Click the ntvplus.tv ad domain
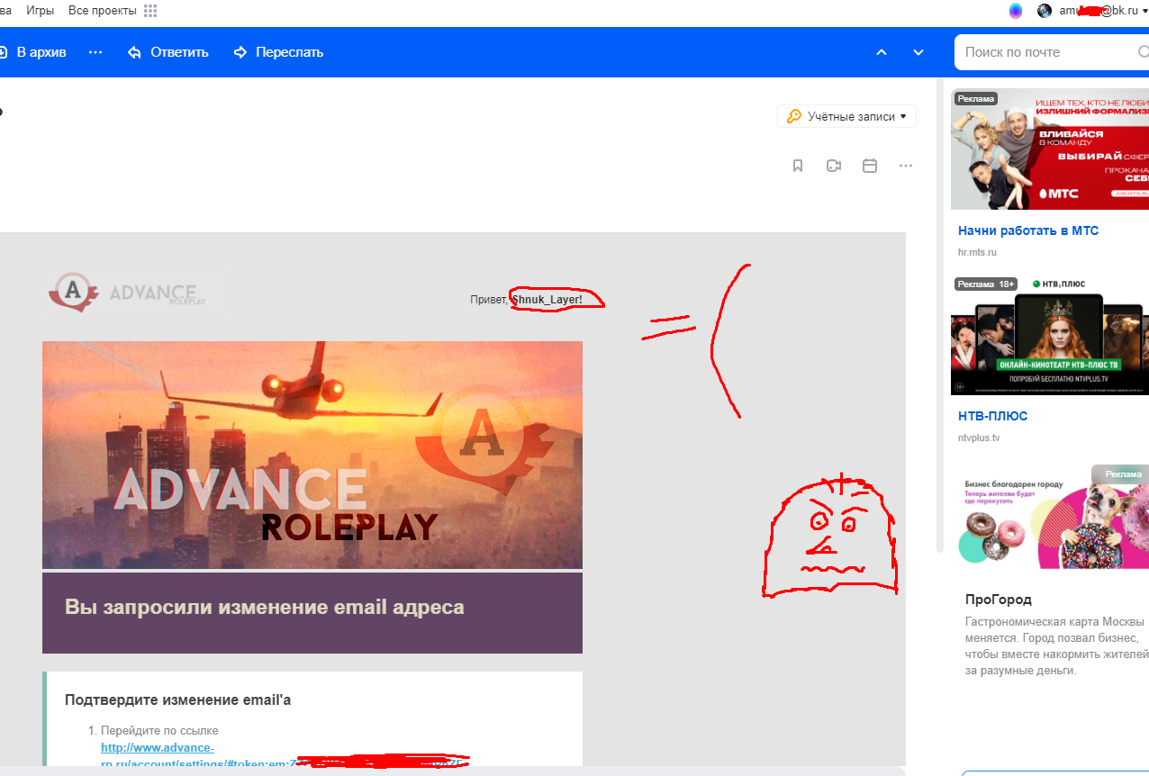Image resolution: width=1149 pixels, height=776 pixels. pyautogui.click(x=979, y=438)
